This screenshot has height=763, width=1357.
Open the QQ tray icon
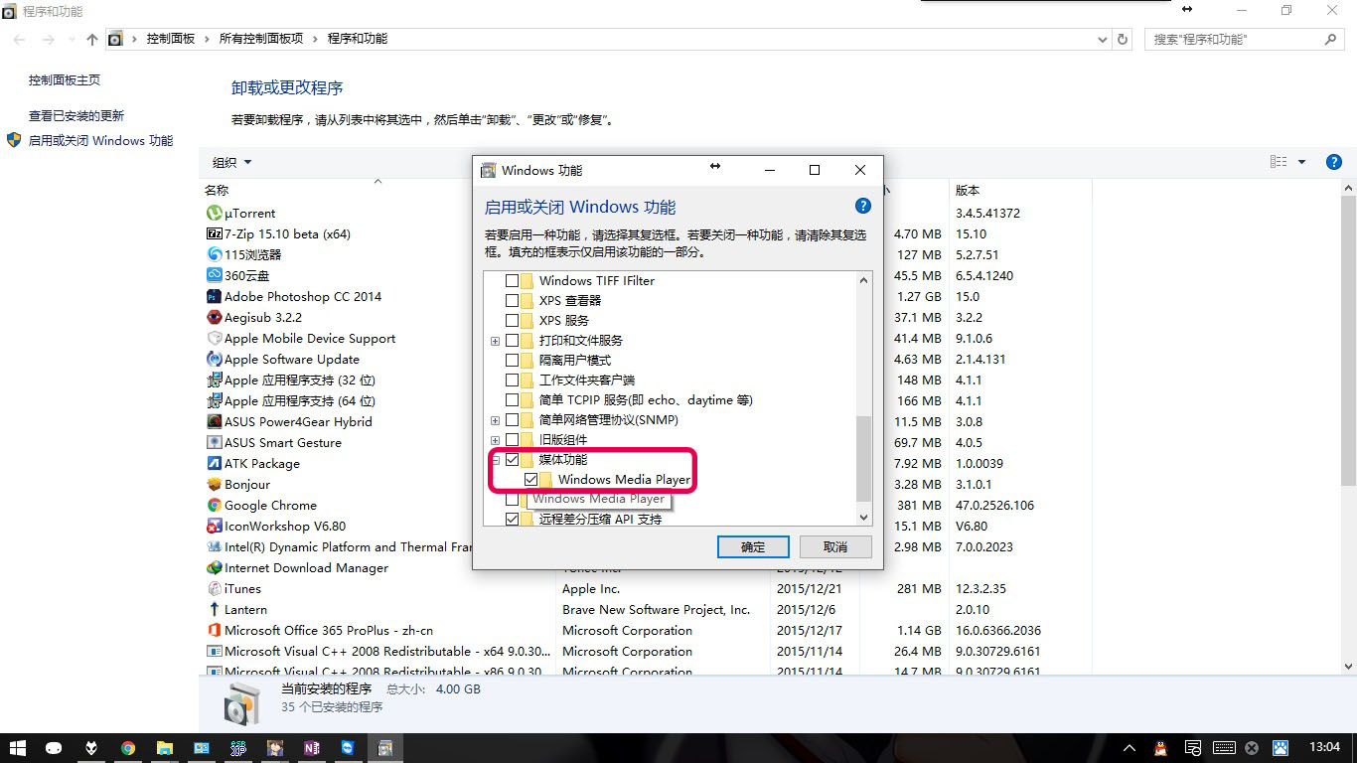coord(1159,748)
